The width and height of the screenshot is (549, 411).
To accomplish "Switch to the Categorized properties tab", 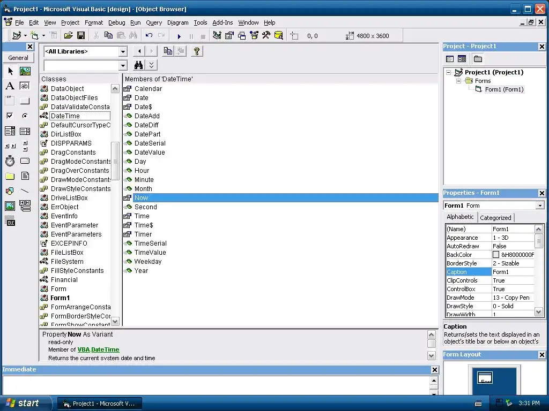I will (495, 217).
